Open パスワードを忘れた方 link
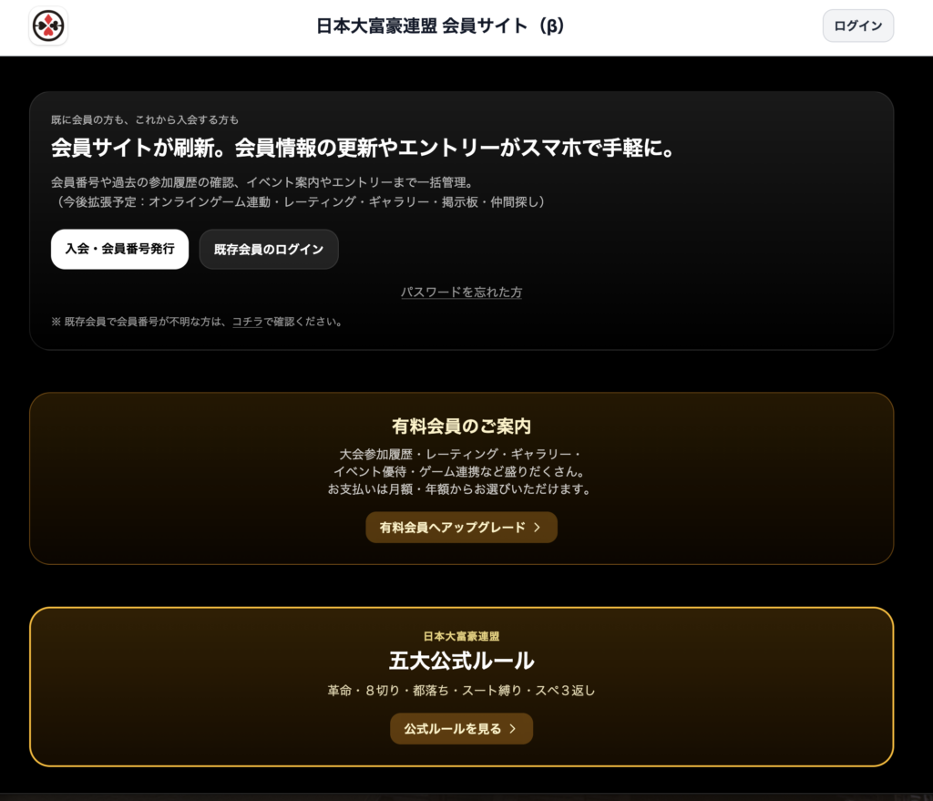933x801 pixels. pyautogui.click(x=461, y=293)
